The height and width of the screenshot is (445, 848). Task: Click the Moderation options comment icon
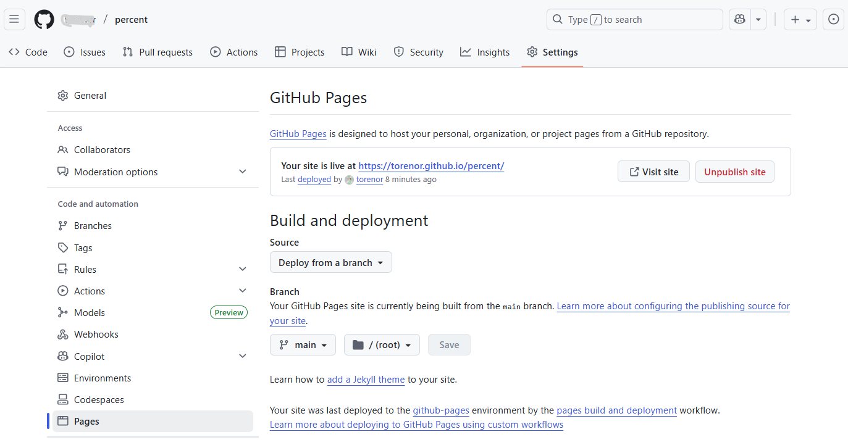click(x=62, y=172)
